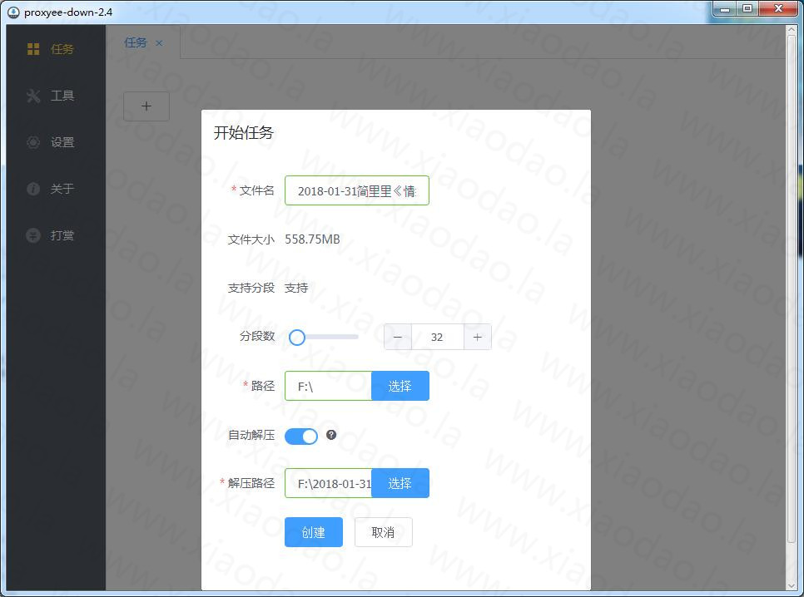Select 打赏 in the sidebar menu
Image resolution: width=804 pixels, height=597 pixels.
(54, 235)
